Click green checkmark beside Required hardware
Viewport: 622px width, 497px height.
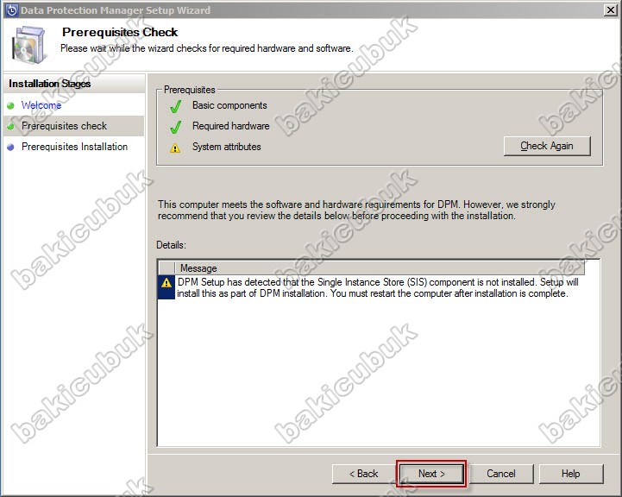tap(175, 127)
